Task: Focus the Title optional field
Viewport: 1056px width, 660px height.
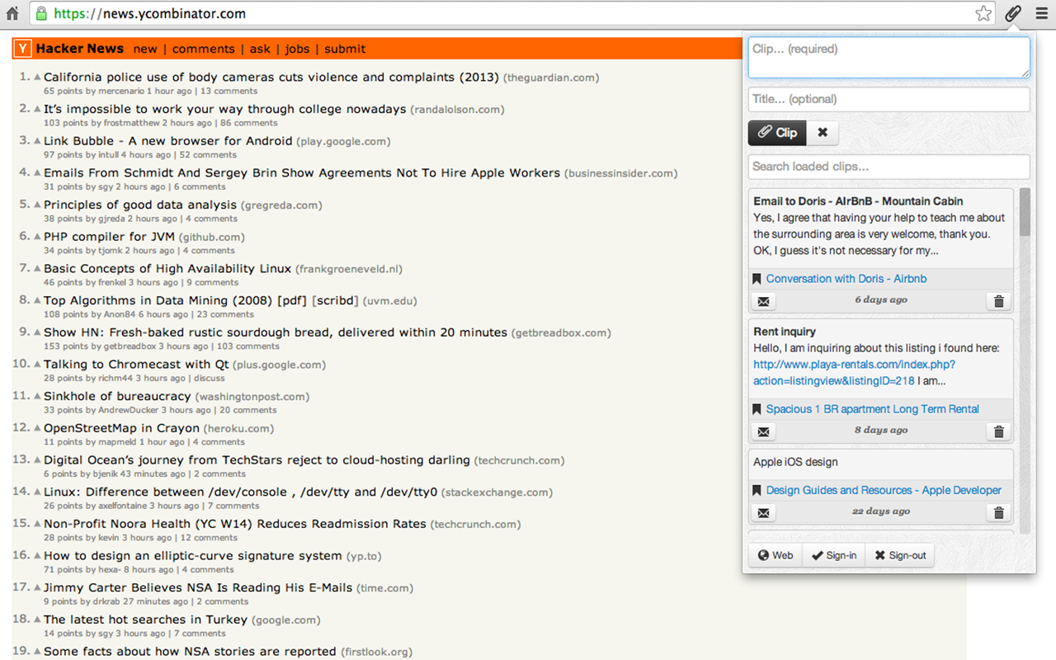Action: coord(889,99)
